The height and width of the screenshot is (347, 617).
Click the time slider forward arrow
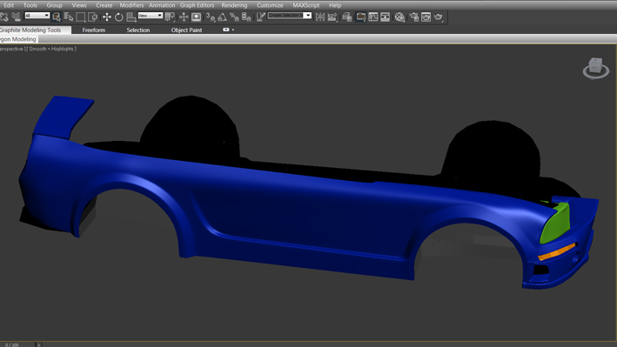click(x=38, y=344)
